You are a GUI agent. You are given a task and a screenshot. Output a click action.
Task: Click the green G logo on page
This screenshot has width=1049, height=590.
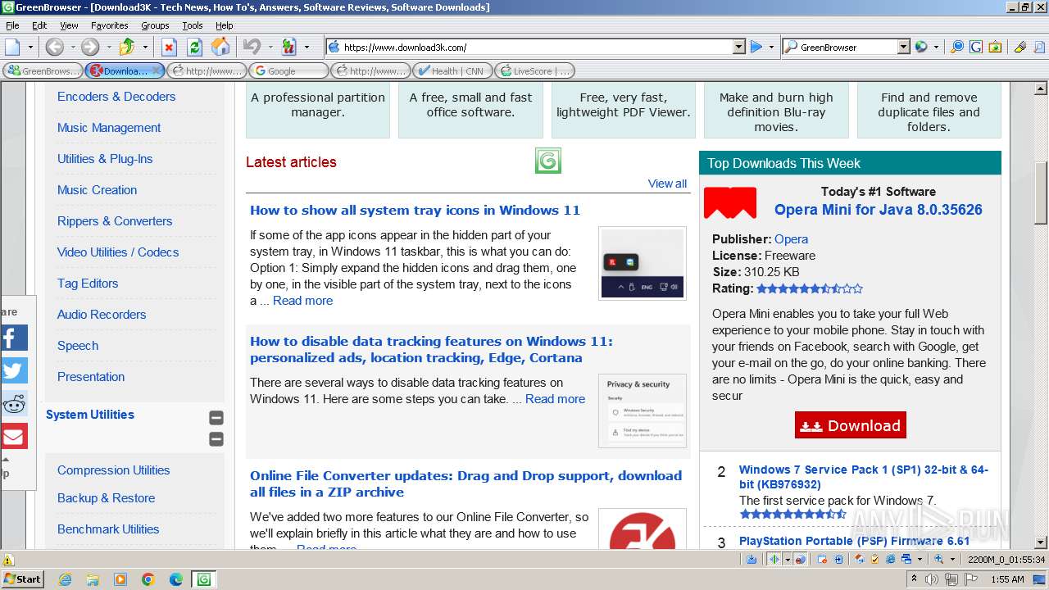[548, 161]
